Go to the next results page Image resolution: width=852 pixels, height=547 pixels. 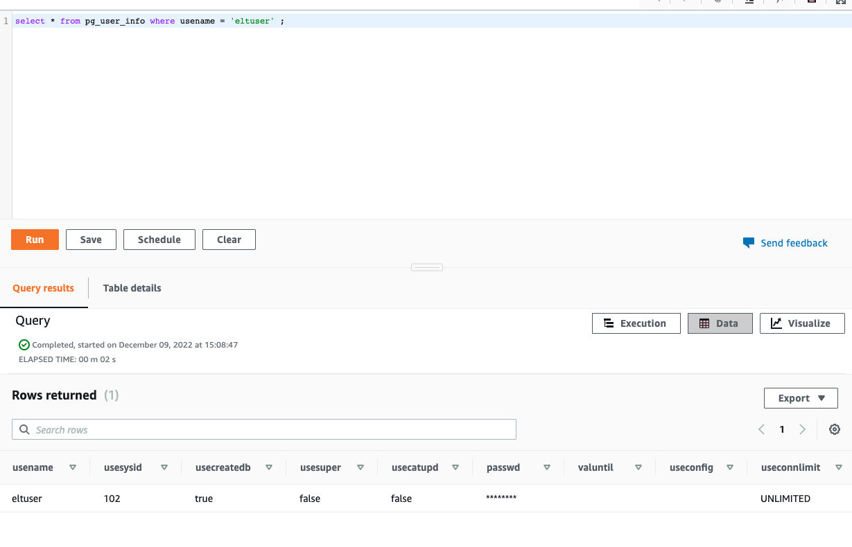click(803, 429)
